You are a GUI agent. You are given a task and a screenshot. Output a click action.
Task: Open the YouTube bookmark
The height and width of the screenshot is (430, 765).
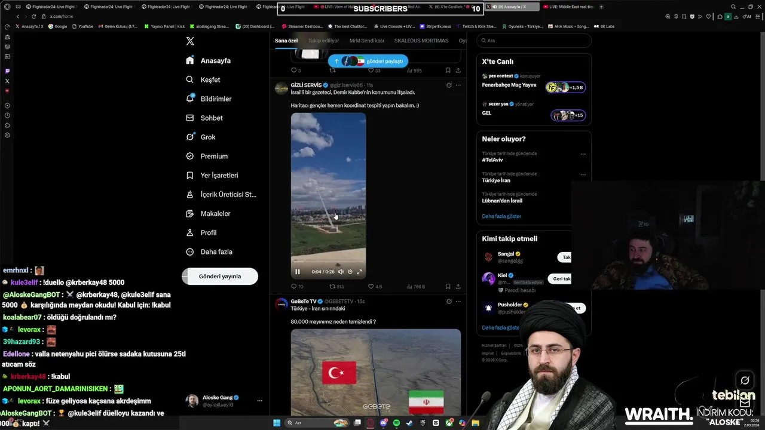[82, 26]
